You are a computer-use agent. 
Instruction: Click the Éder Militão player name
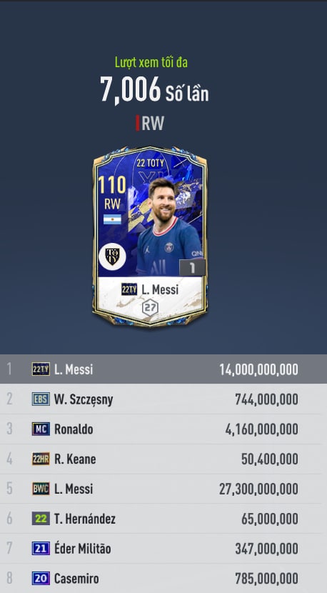83,549
